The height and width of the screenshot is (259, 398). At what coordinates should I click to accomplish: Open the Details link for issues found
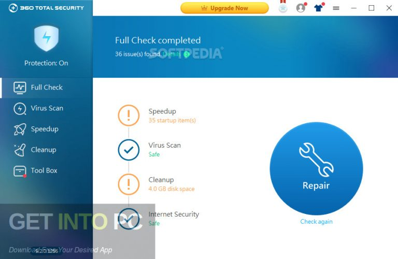pos(172,54)
